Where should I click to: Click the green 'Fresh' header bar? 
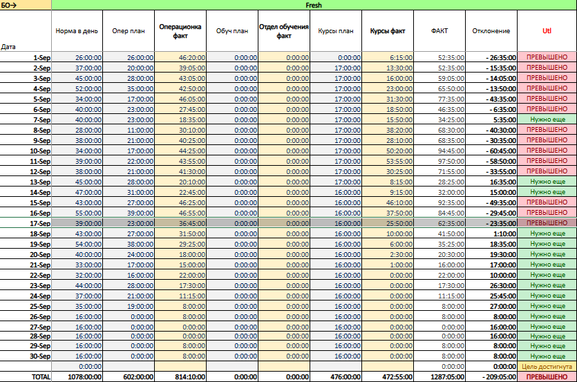pyautogui.click(x=314, y=5)
